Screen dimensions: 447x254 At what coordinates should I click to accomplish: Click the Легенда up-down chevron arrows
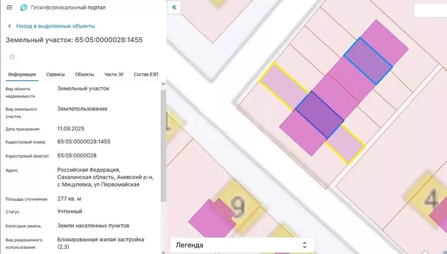click(x=305, y=245)
